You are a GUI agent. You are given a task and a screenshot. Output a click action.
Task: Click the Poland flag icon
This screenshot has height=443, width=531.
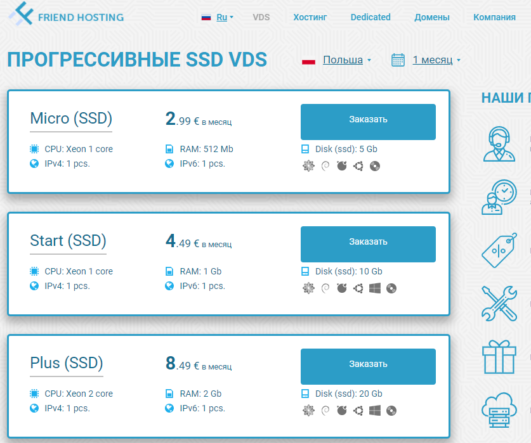(308, 61)
